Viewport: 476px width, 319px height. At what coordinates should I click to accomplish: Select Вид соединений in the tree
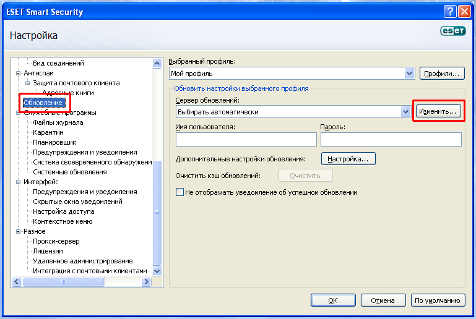tap(58, 63)
